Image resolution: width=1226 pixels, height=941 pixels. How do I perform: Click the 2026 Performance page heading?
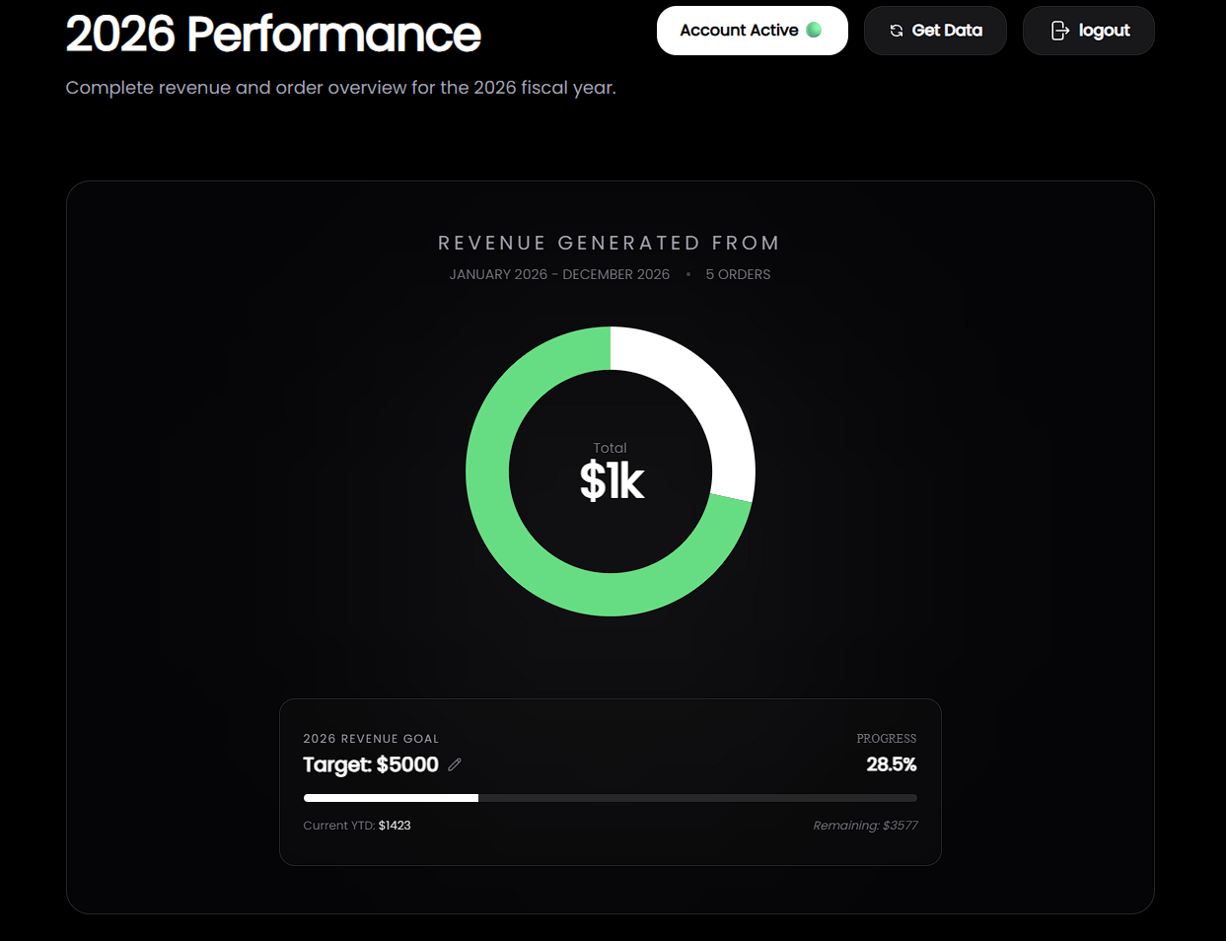[273, 34]
